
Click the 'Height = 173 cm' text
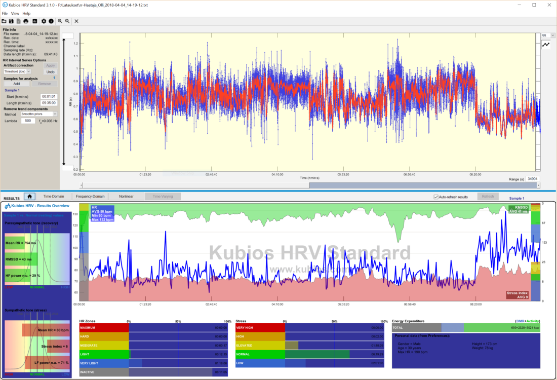coord(485,344)
